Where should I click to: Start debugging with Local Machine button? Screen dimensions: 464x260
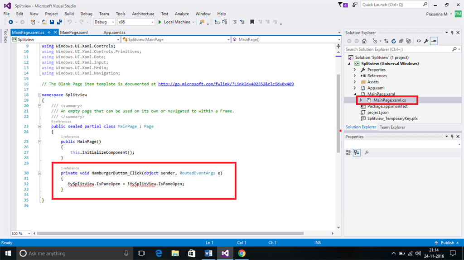[174, 22]
